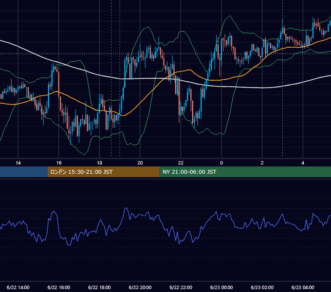
Task: Click hour label 0 on the price chart axis
Action: [221, 163]
